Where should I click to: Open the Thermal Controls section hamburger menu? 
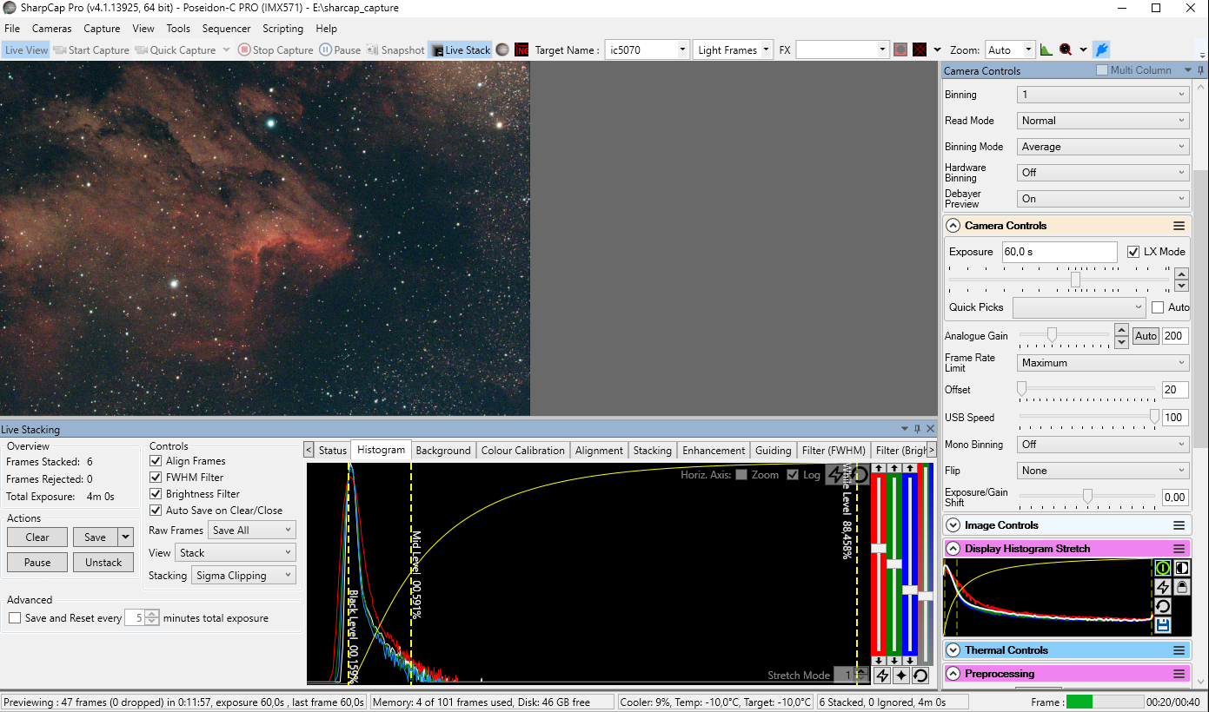point(1179,650)
